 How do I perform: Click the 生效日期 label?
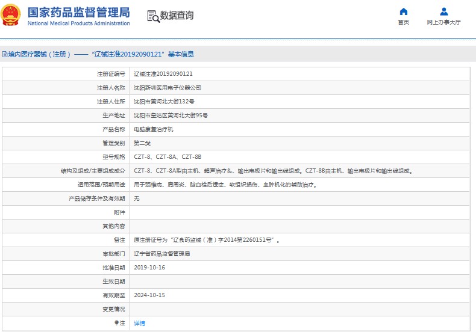(114, 281)
